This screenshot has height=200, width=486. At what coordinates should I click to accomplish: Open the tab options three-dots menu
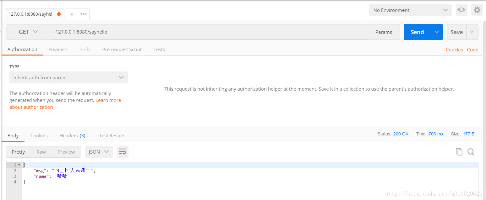click(x=84, y=14)
